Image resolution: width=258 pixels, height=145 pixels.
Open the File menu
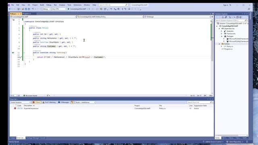pyautogui.click(x=12, y=5)
